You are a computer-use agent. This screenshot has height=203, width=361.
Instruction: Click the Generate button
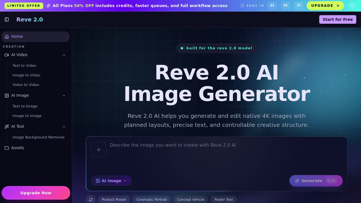[x=316, y=181]
